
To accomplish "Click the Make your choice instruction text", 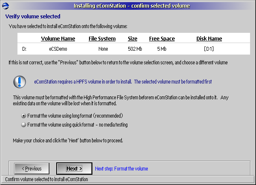I will (68, 141).
